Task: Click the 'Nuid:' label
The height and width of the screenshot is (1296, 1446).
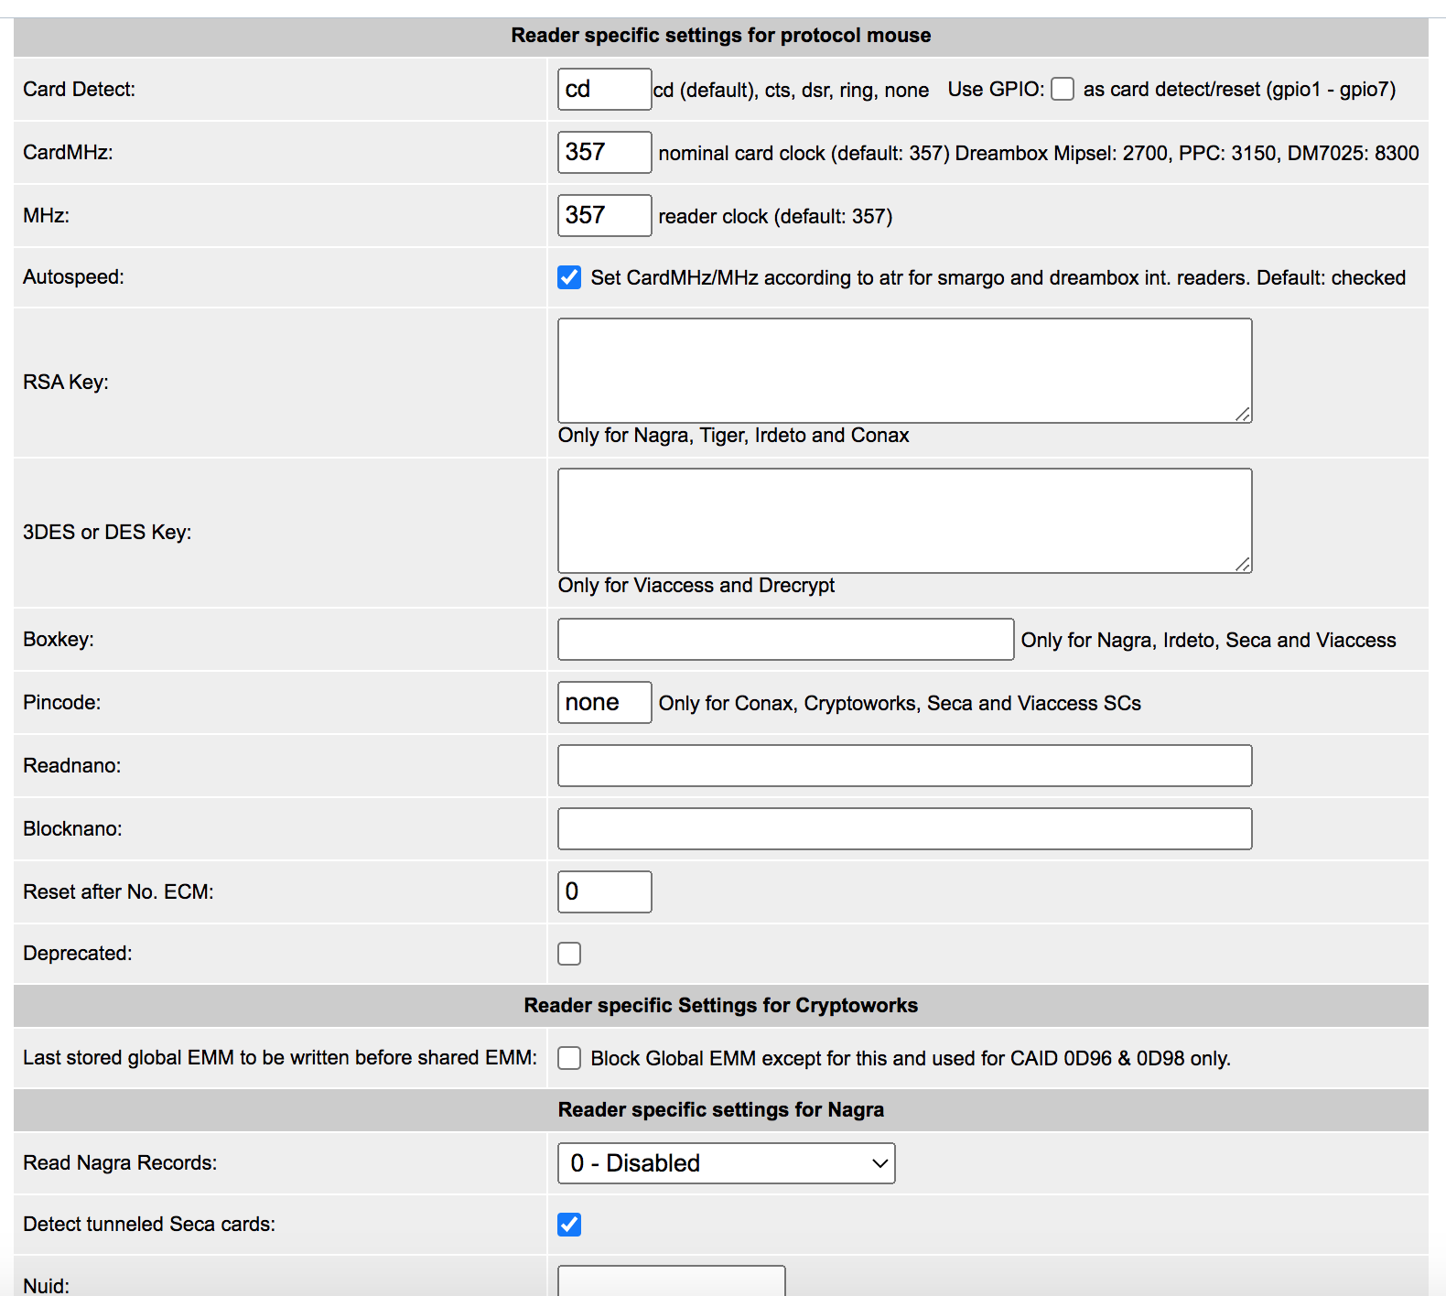Action: pos(46,1286)
